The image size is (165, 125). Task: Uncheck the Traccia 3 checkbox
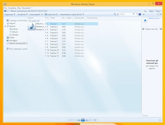(45, 29)
